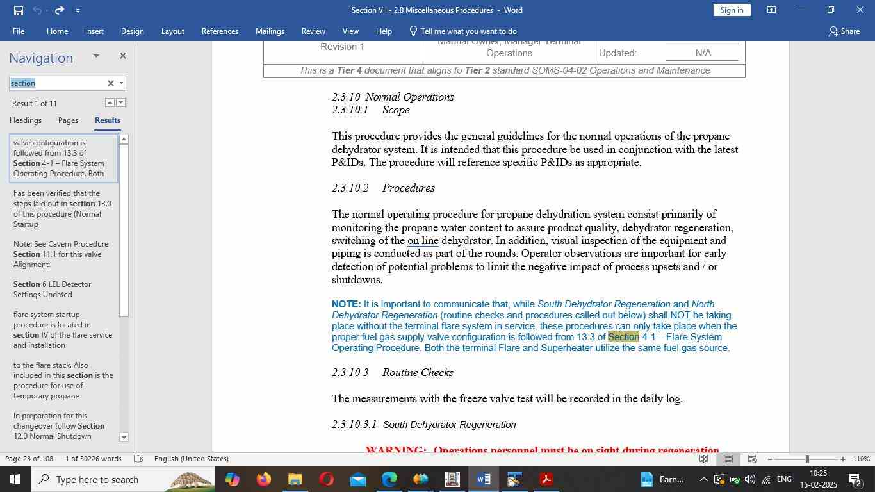Open the File menu tab
The width and height of the screenshot is (875, 492).
[19, 31]
